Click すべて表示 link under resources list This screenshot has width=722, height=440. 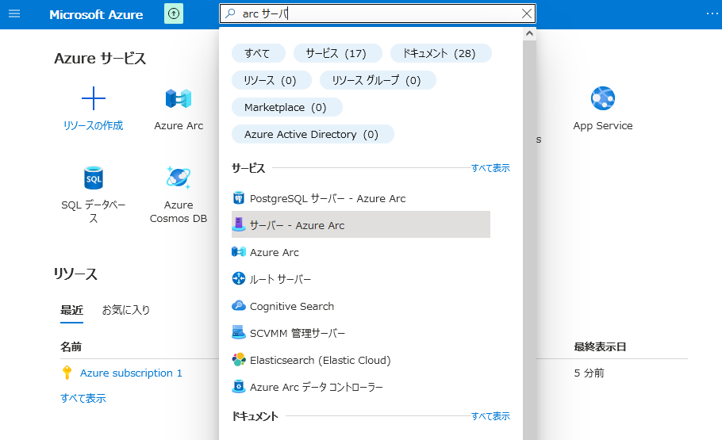[x=83, y=398]
